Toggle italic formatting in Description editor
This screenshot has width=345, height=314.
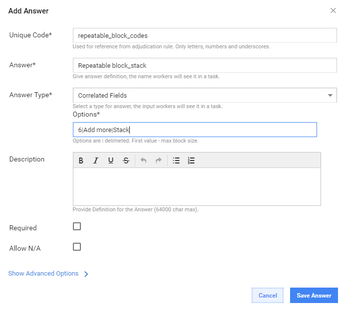(x=96, y=160)
